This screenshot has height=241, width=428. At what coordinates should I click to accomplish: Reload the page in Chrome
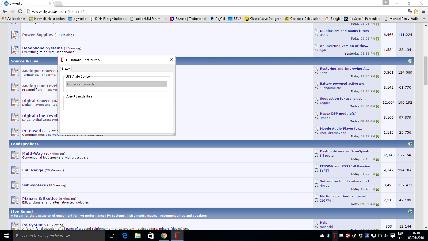click(20, 11)
